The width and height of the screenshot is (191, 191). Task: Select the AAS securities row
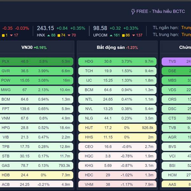176,185
